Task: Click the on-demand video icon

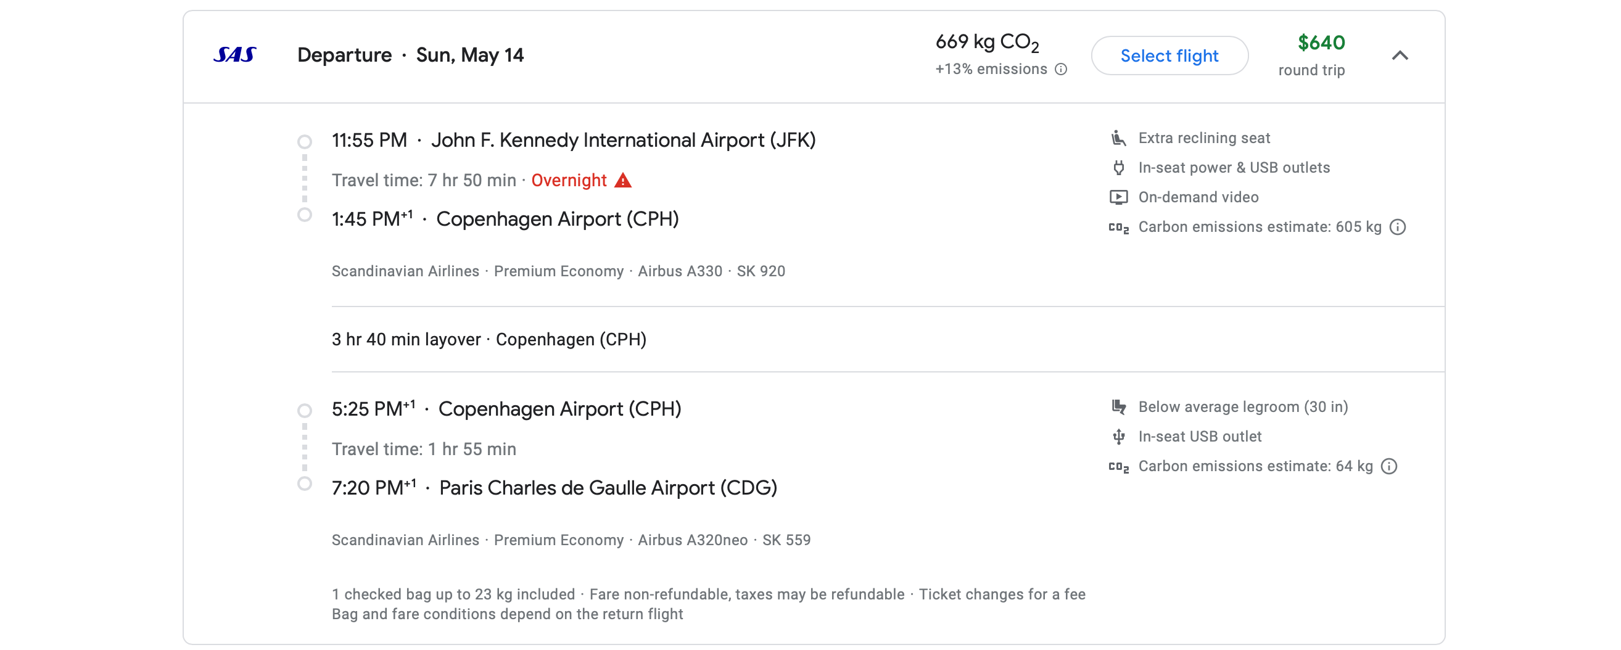Action: tap(1118, 197)
